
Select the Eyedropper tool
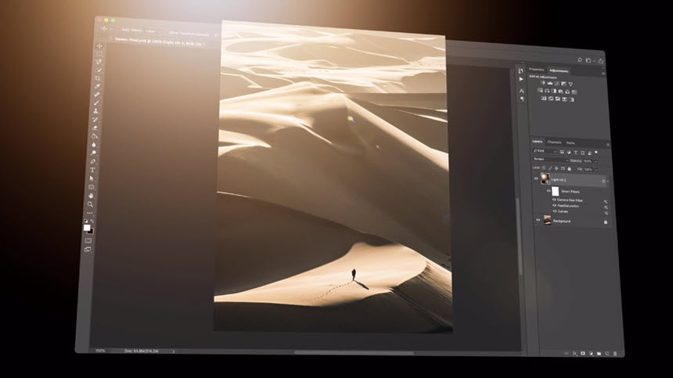click(98, 86)
